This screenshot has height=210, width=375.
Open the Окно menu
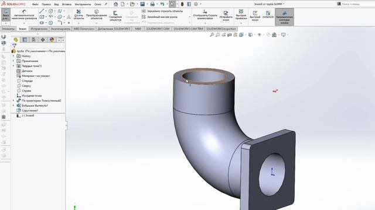98,4
